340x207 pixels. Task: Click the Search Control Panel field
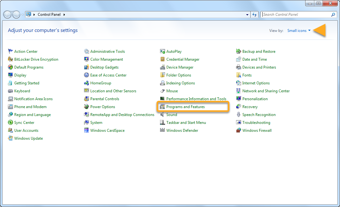[296, 15]
